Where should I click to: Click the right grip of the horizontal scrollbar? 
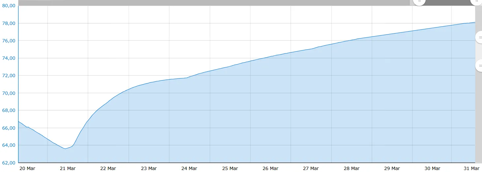[x=477, y=2]
